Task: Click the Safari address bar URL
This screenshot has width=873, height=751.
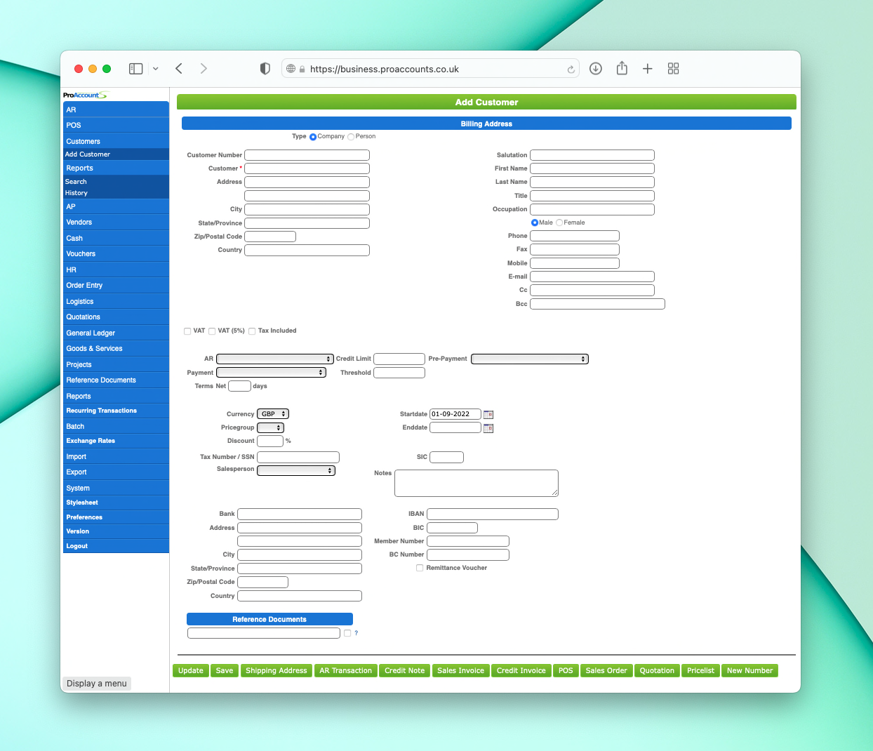Action: tap(385, 69)
